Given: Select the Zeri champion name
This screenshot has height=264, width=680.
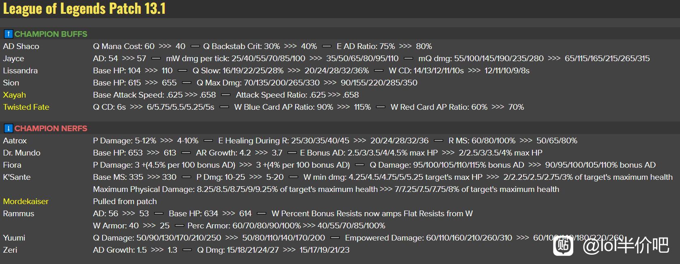Looking at the screenshot, I should coord(10,250).
